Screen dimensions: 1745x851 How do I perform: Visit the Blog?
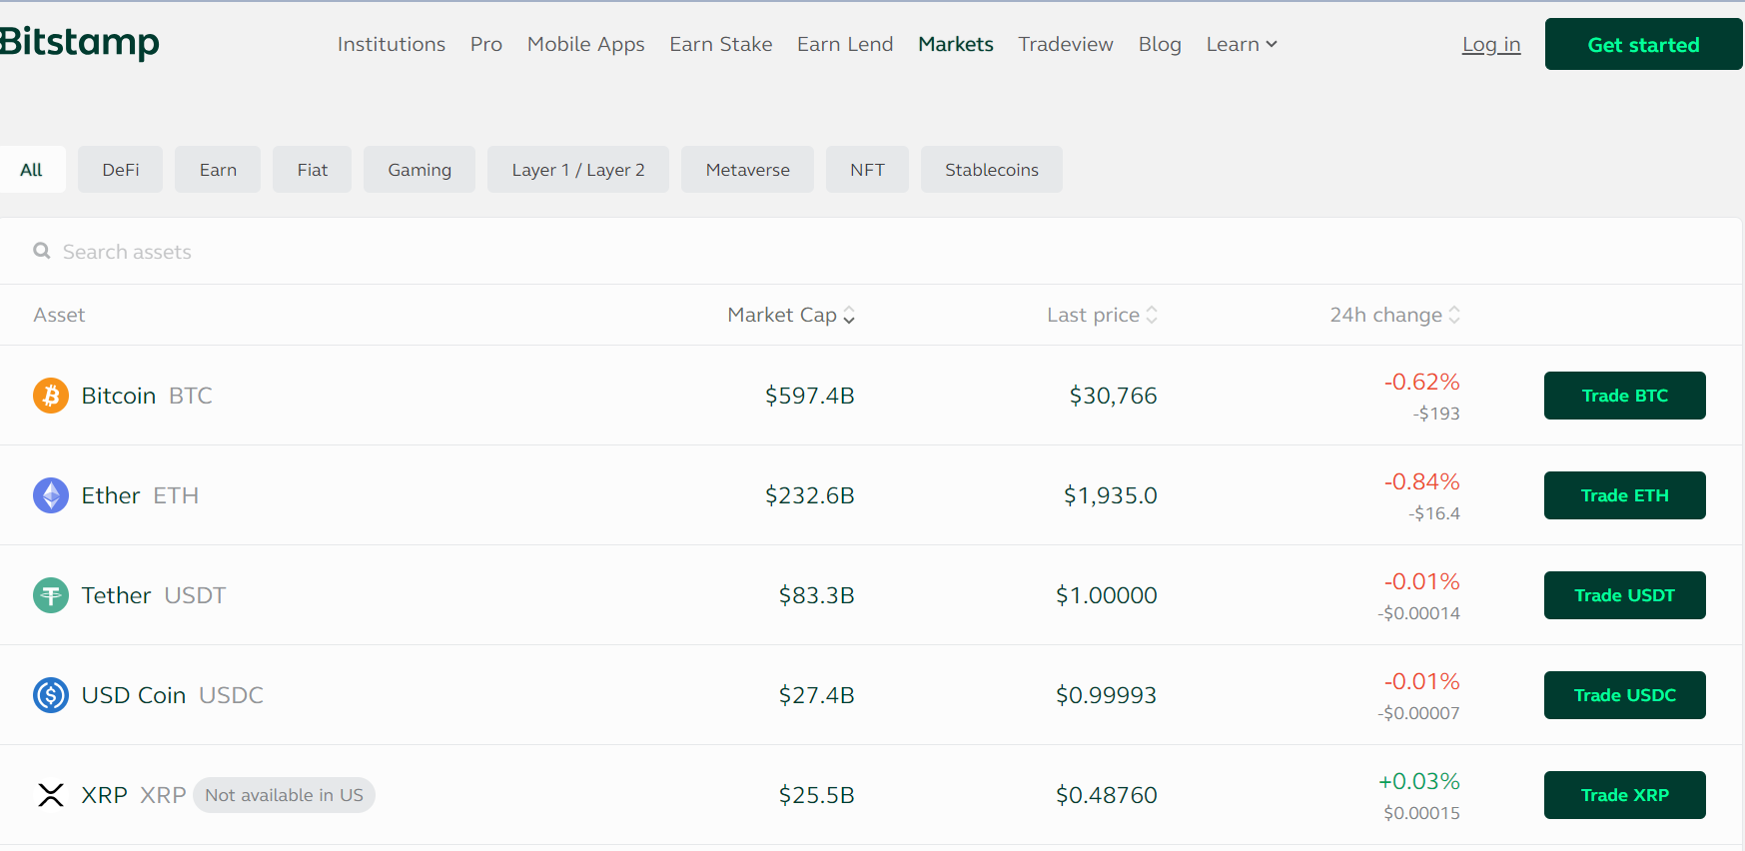click(1160, 44)
